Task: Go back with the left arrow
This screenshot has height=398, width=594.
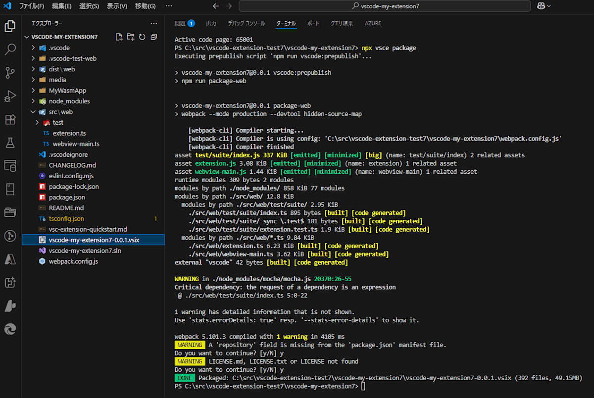Action: 216,6
